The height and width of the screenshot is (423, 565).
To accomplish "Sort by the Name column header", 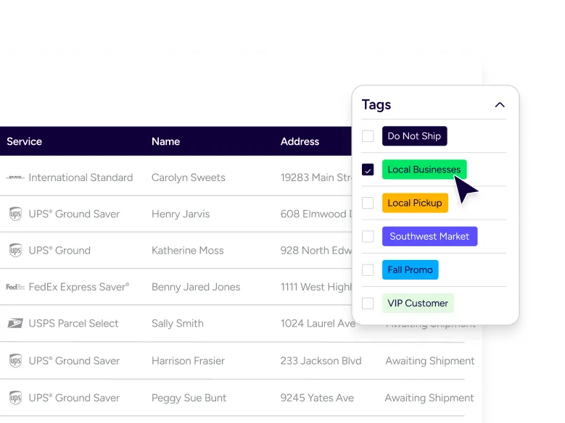I will pyautogui.click(x=165, y=142).
